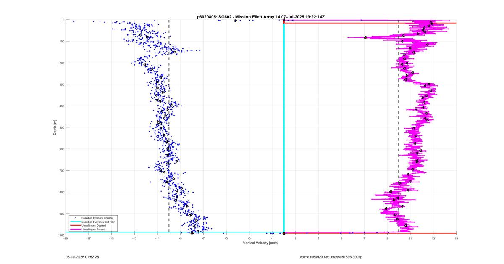Click x-axis tick label '-13'
This screenshot has width=504, height=264.
(x=134, y=238)
